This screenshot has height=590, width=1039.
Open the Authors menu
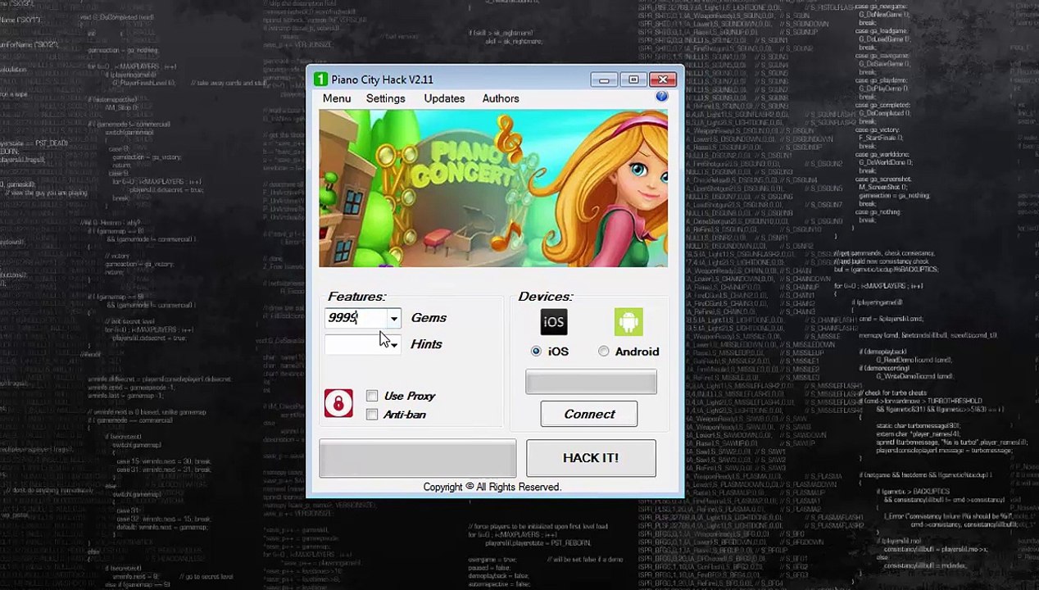click(x=501, y=98)
